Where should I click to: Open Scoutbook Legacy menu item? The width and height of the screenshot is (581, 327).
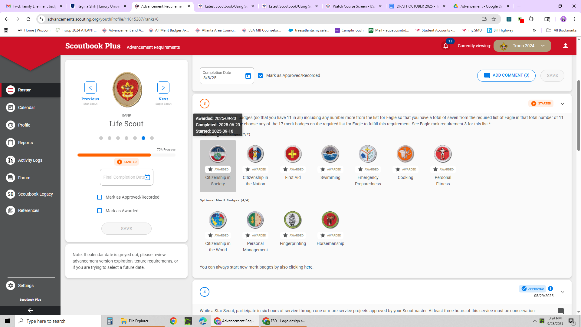(x=35, y=194)
